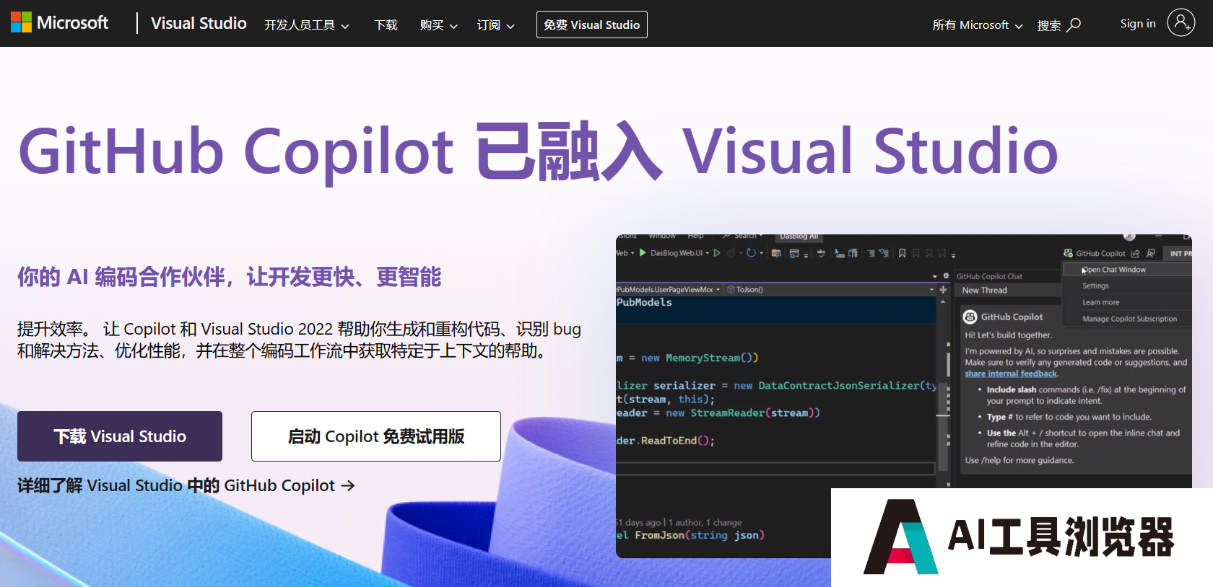The image size is (1213, 587).
Task: Select Manage Copilot Subscription menu entry
Action: tap(1129, 319)
